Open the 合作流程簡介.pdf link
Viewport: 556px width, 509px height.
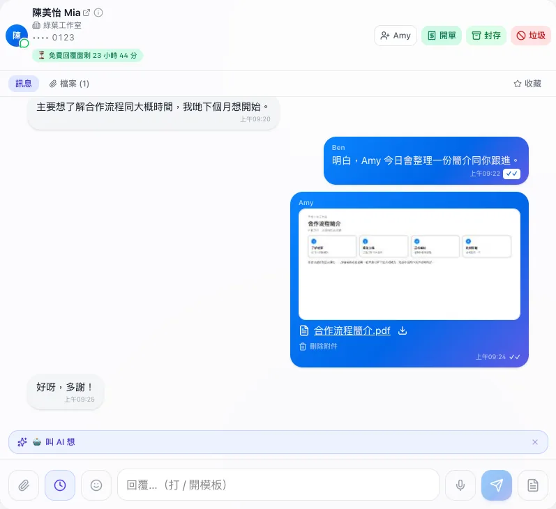(352, 331)
